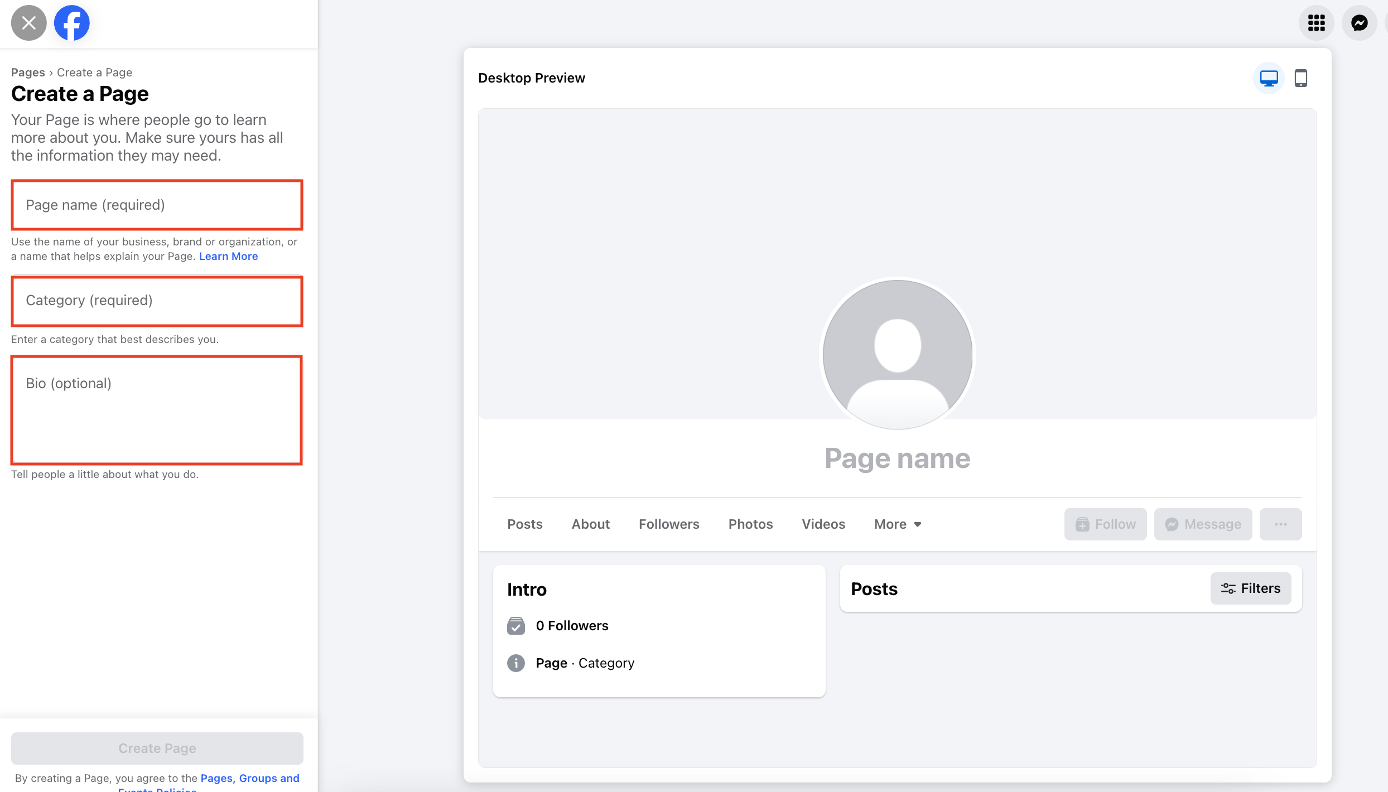Screen dimensions: 1388x792
Task: Click the Page name input field
Action: [157, 205]
